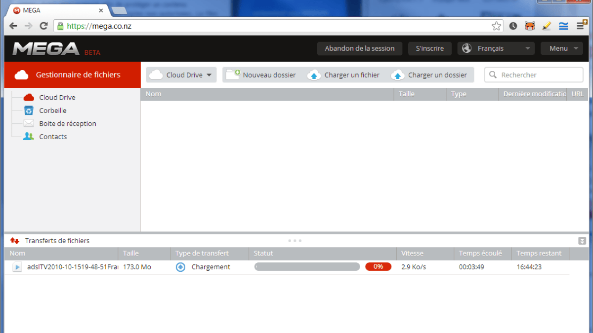Click Charger un fichier button
The height and width of the screenshot is (333, 593).
[x=343, y=75]
